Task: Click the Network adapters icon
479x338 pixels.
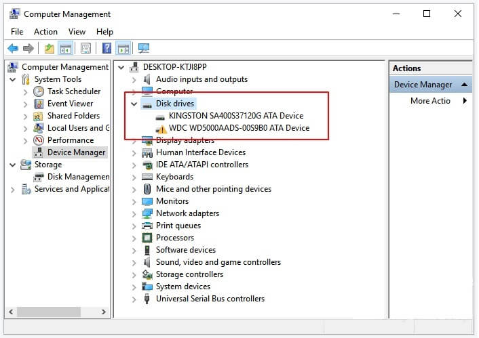Action: [147, 213]
